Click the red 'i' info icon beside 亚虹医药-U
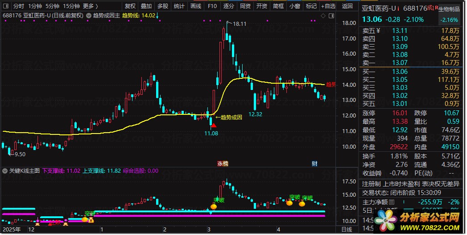Screen dimensions: 467x235 [398, 9]
